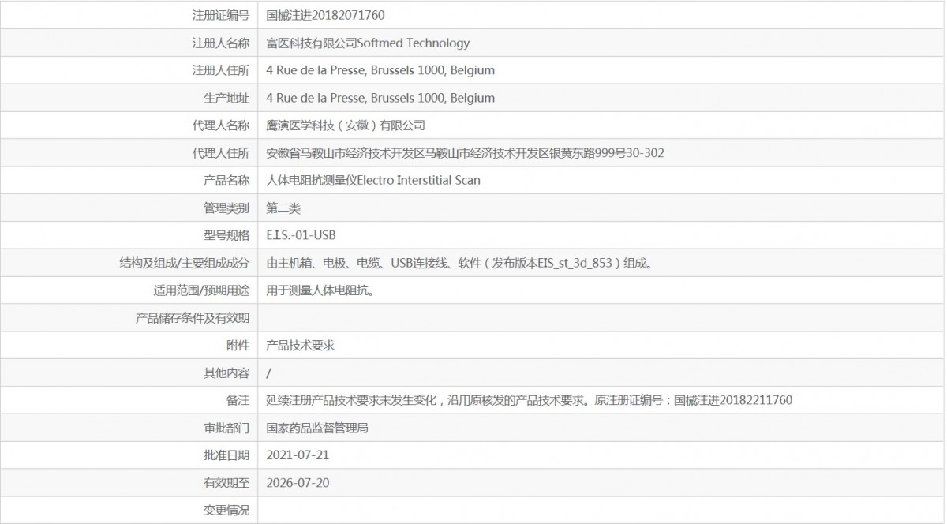The width and height of the screenshot is (947, 524).
Task: Select the 由主机箱、电极、电缆 composition text
Action: (x=459, y=263)
